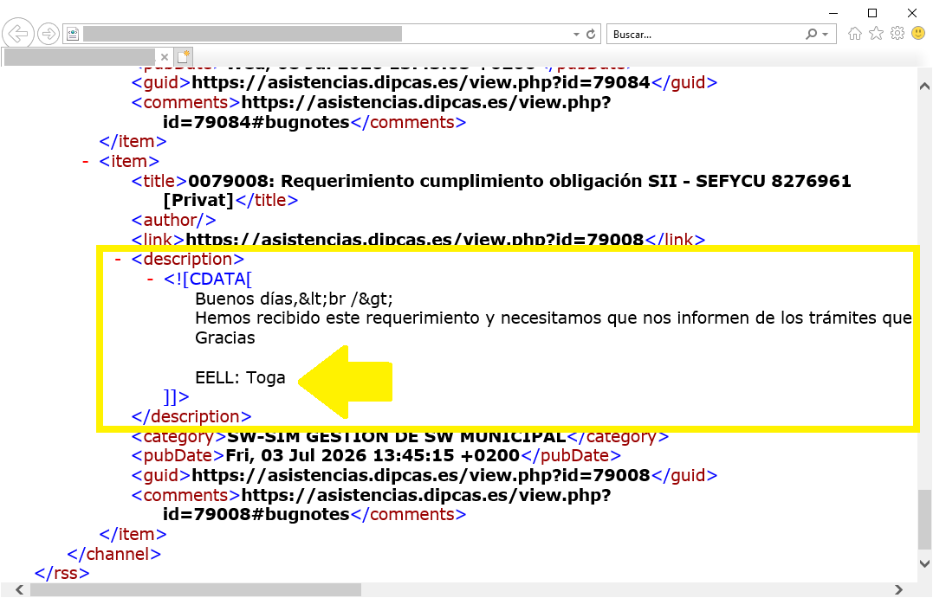Close the current browser tab

(x=165, y=57)
